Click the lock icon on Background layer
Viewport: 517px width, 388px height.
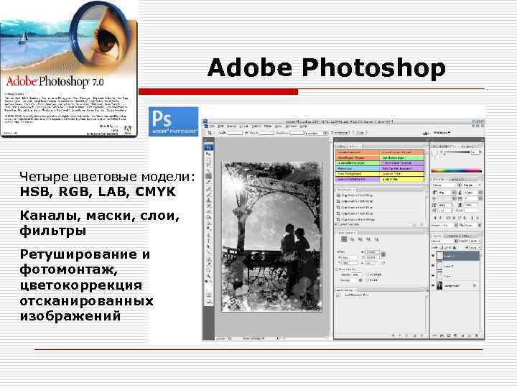click(474, 285)
